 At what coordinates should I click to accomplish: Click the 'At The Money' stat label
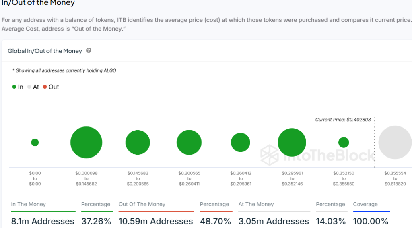click(x=256, y=204)
